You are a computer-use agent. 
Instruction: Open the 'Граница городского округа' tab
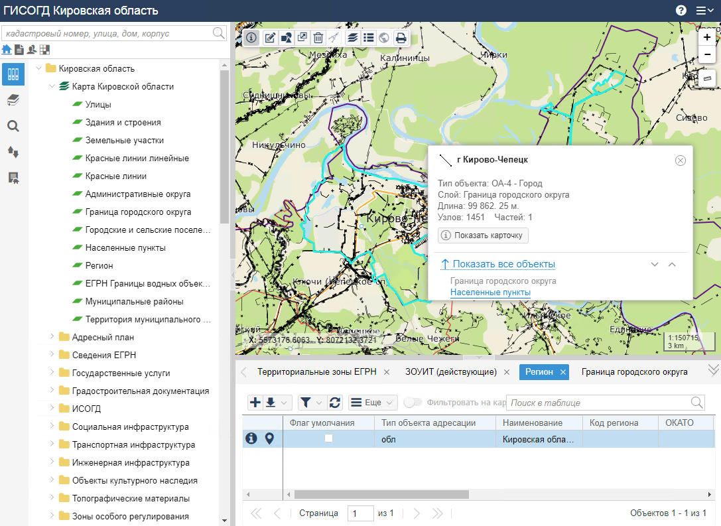click(x=634, y=372)
